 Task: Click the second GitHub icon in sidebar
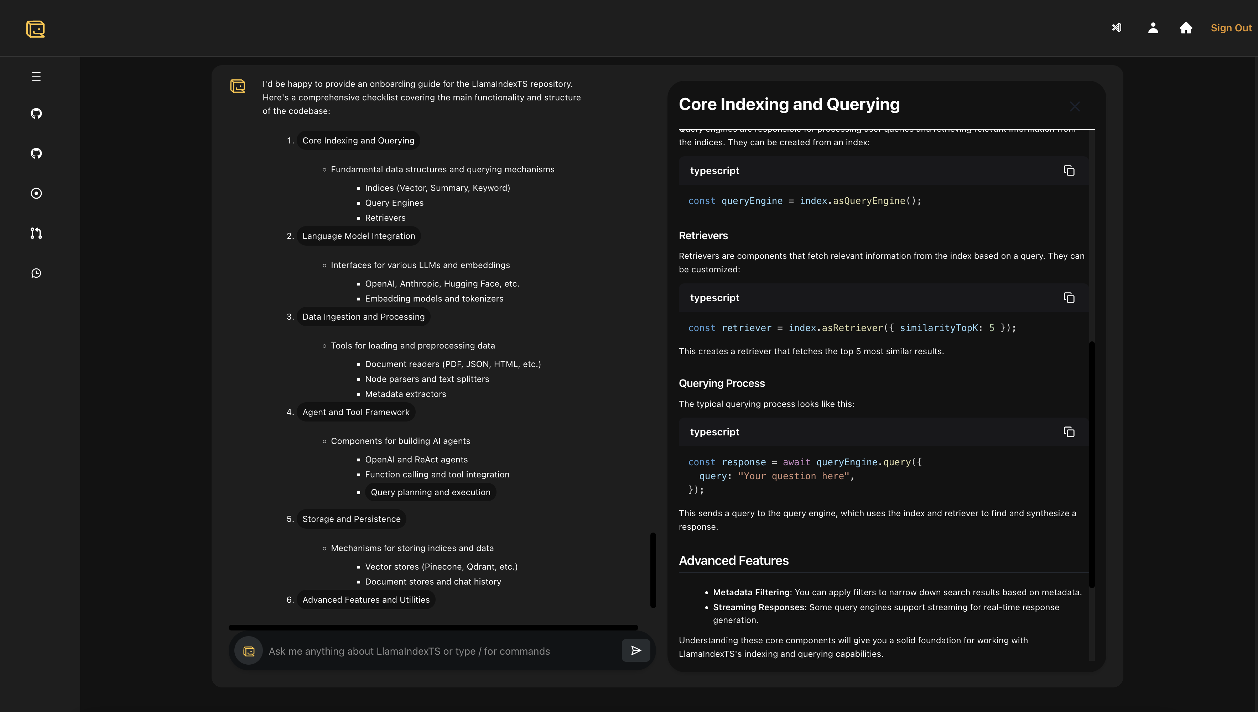36,153
